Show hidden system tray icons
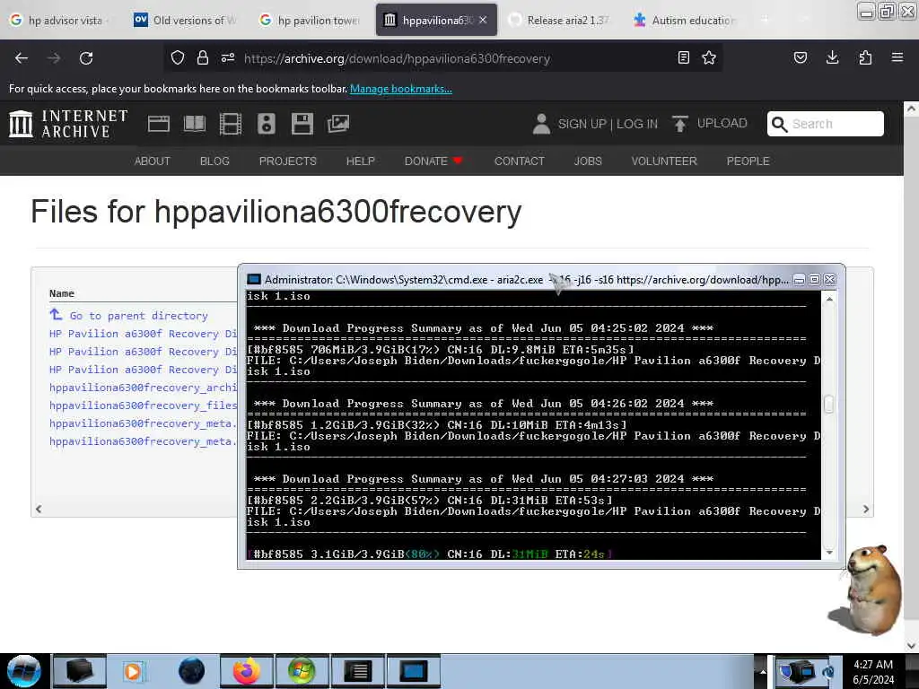Viewport: 919px width, 689px height. coord(763,671)
